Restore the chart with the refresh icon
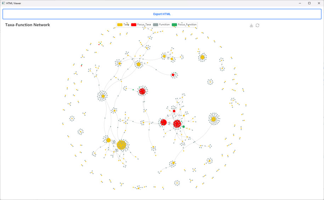This screenshot has height=200, width=324. click(257, 25)
